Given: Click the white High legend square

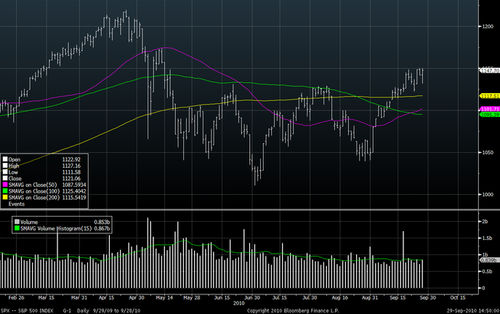Looking at the screenshot, I should point(4,164).
